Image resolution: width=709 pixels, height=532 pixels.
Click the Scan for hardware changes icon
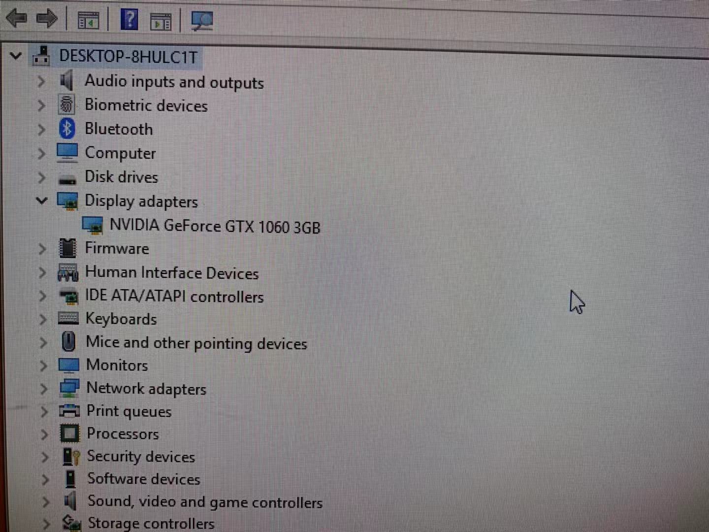pos(202,21)
